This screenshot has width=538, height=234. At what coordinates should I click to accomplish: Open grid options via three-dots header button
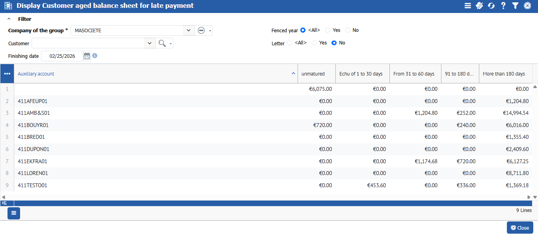point(7,74)
